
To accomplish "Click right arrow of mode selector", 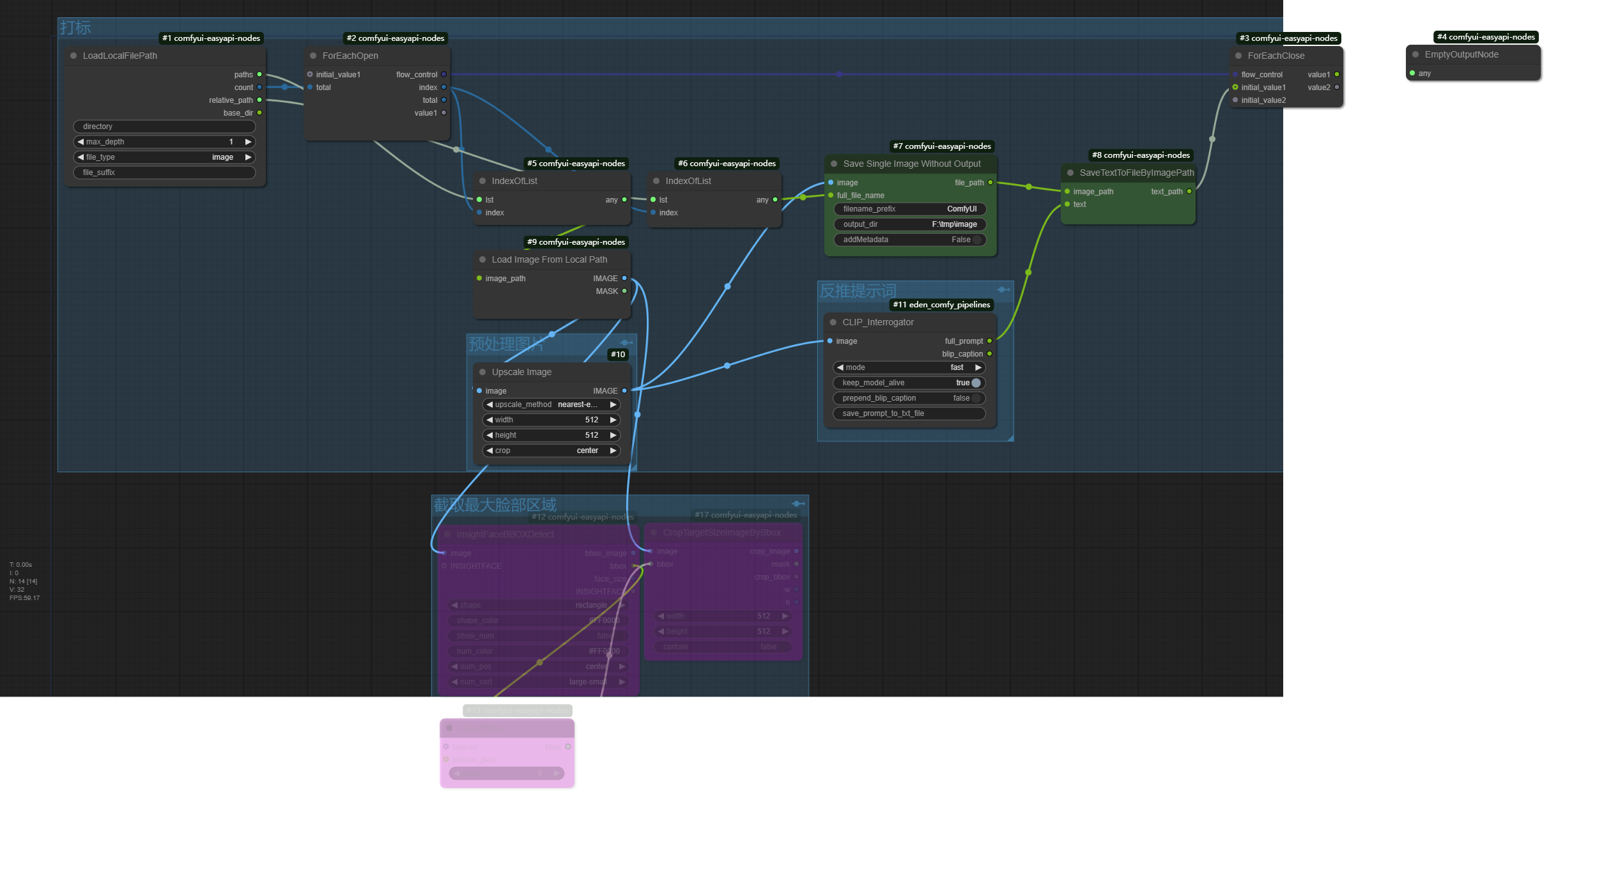I will coord(978,367).
